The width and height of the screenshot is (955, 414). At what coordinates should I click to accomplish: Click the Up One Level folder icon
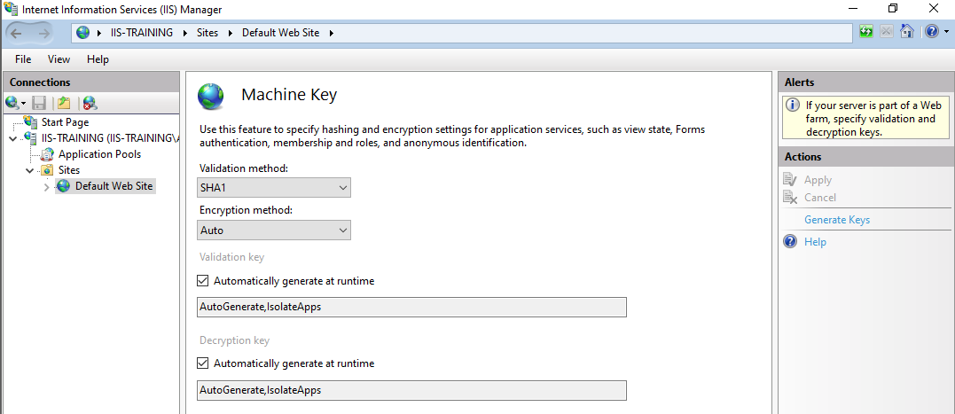[64, 103]
